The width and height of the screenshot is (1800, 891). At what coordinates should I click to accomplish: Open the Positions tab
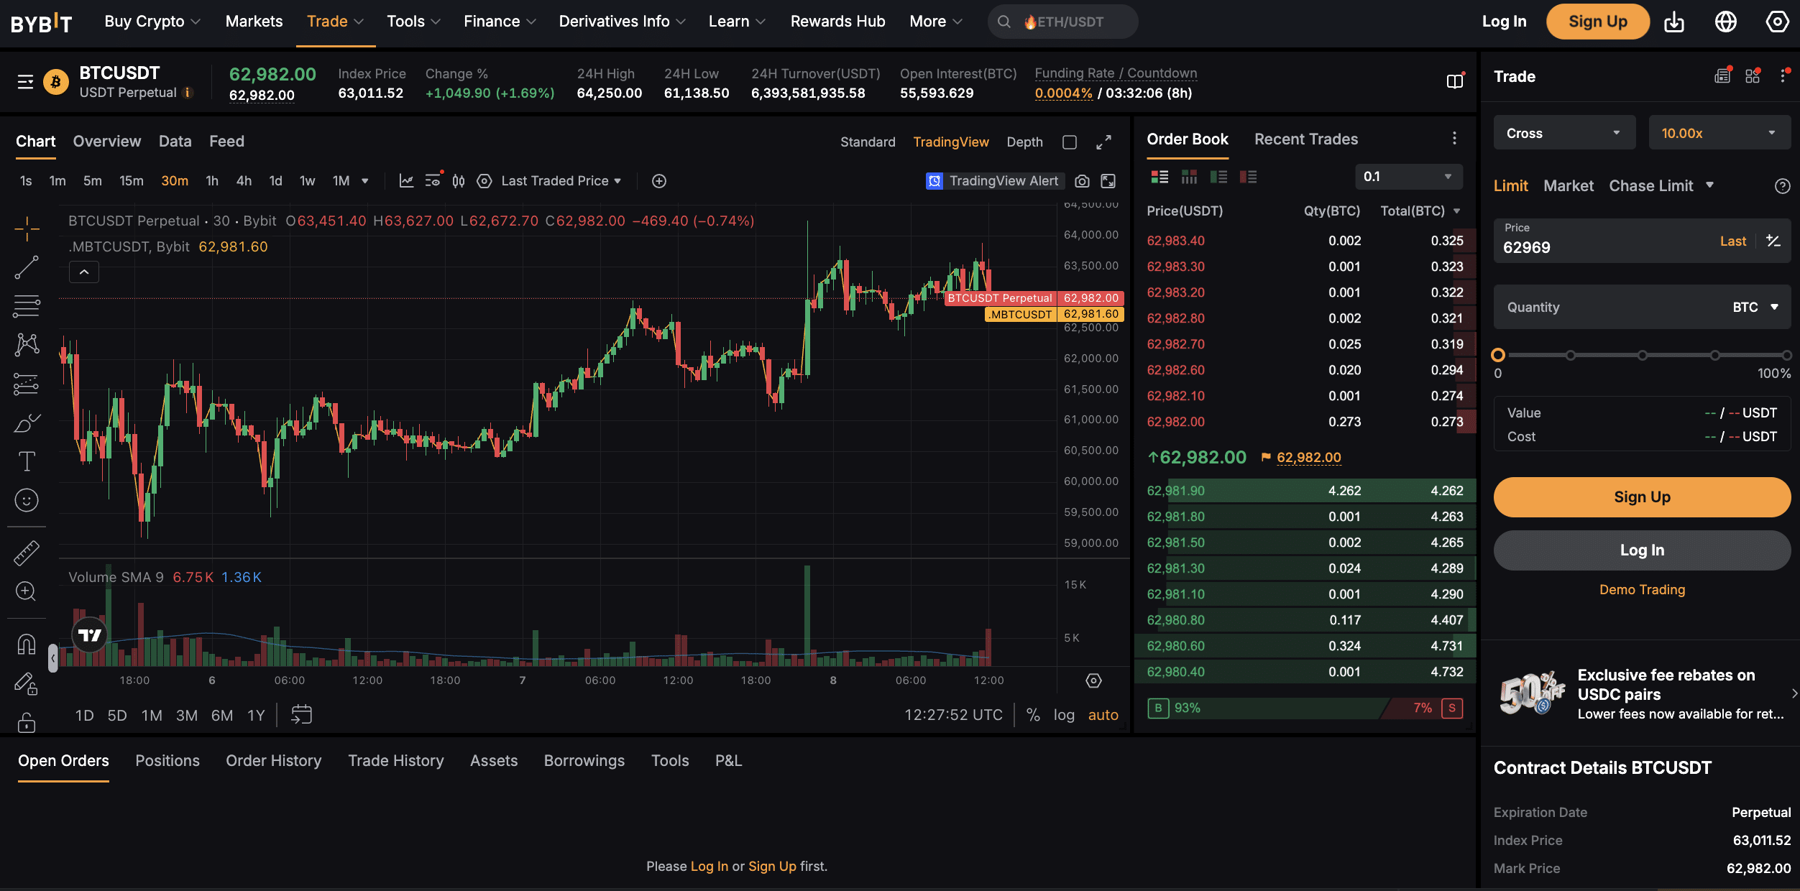[x=167, y=760]
